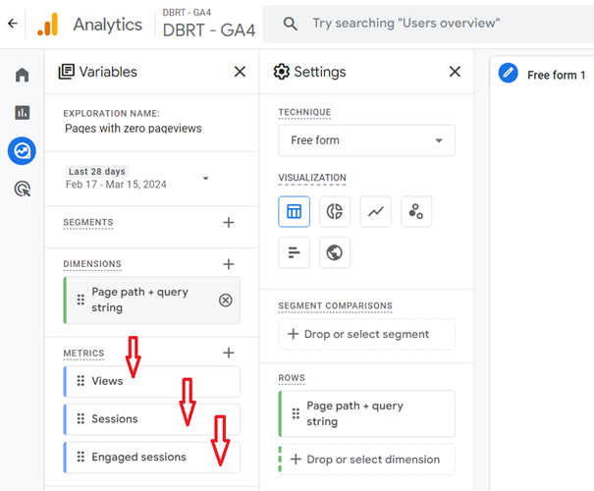Screen dimensions: 594x491
Task: Open the Reports bar chart icon
Action: pos(22,113)
